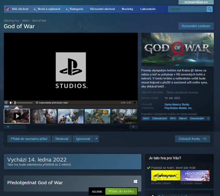
Task: Click Předobjednat God of War heading
Action: point(35,183)
